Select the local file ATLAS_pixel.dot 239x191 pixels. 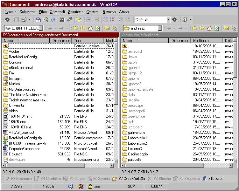(19, 133)
